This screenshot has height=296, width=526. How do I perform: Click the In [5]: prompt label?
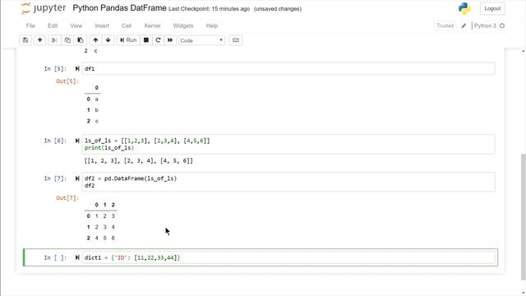[55, 69]
